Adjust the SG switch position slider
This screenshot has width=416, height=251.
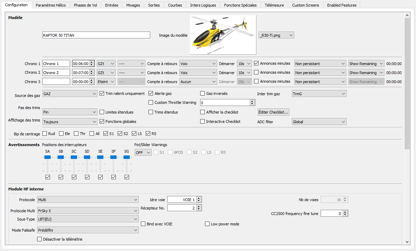click(127, 157)
